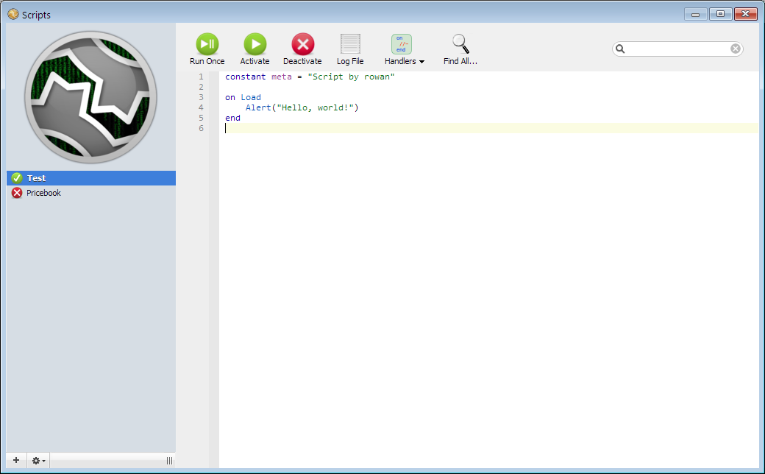Add a new script with the plus button
This screenshot has height=474, width=765.
pyautogui.click(x=16, y=460)
